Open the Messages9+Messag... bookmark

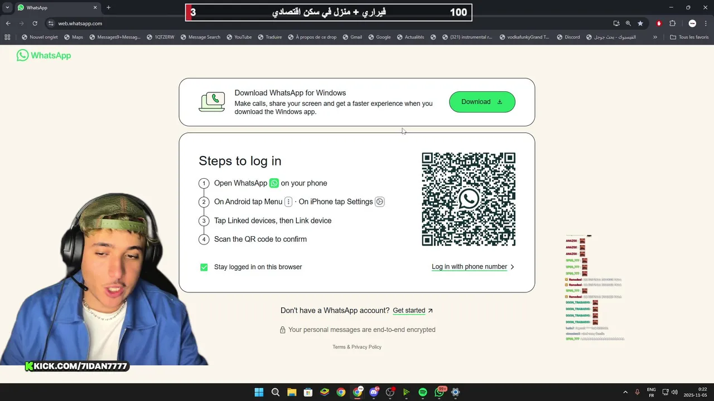114,37
